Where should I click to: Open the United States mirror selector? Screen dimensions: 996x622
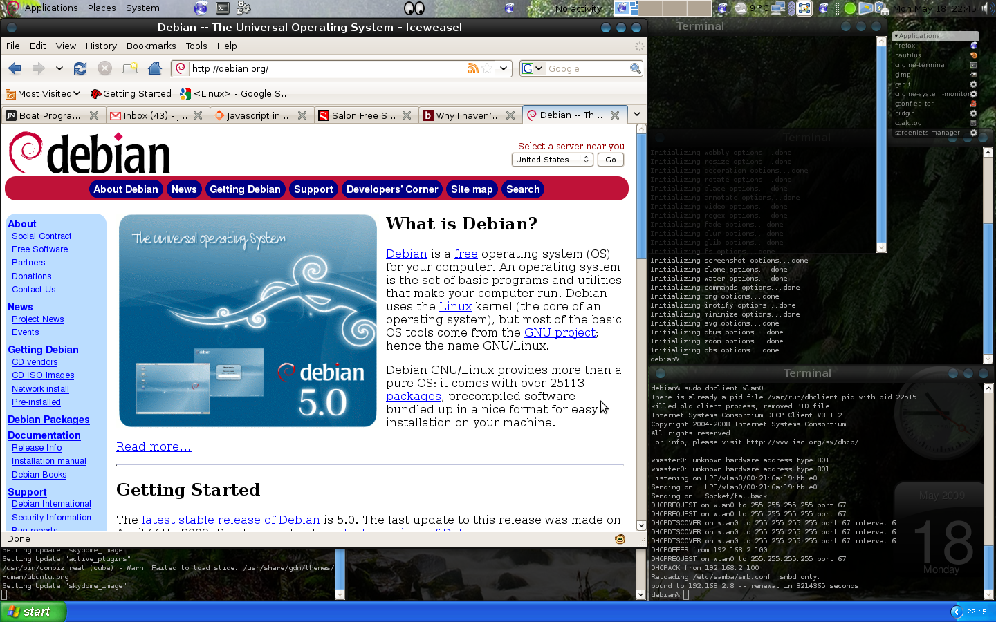552,160
